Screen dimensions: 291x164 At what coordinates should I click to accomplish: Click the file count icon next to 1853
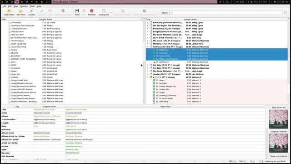[236, 161]
